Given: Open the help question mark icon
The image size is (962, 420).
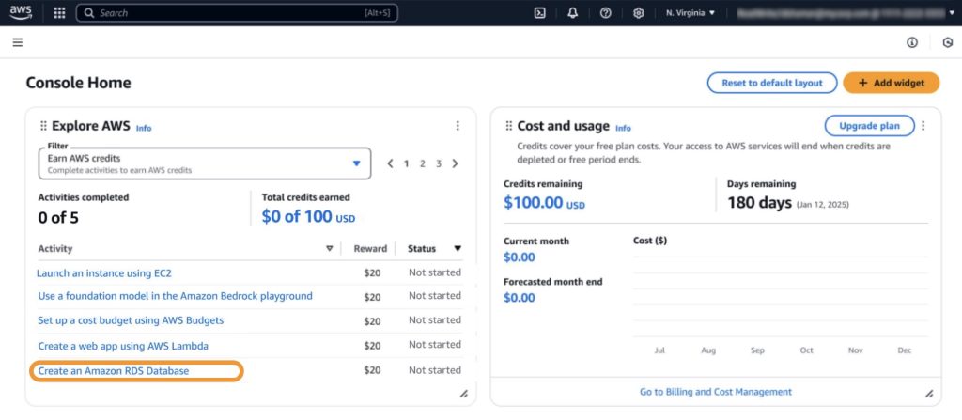Looking at the screenshot, I should (x=606, y=13).
